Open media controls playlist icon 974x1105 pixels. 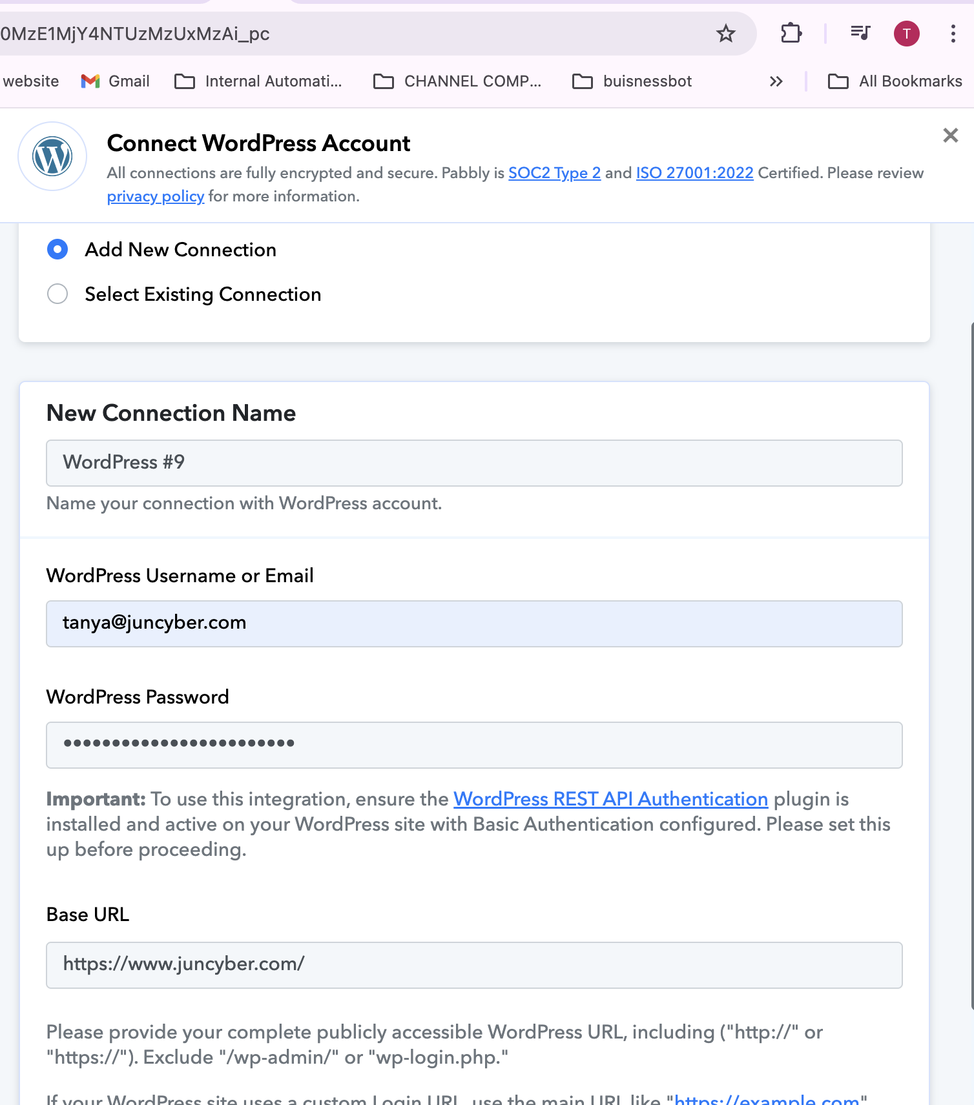pyautogui.click(x=860, y=33)
